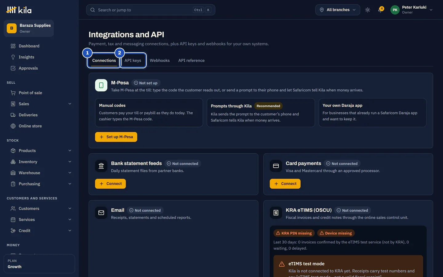Click the Customers people icon
Viewport: 443px width, 277px height.
point(13,208)
